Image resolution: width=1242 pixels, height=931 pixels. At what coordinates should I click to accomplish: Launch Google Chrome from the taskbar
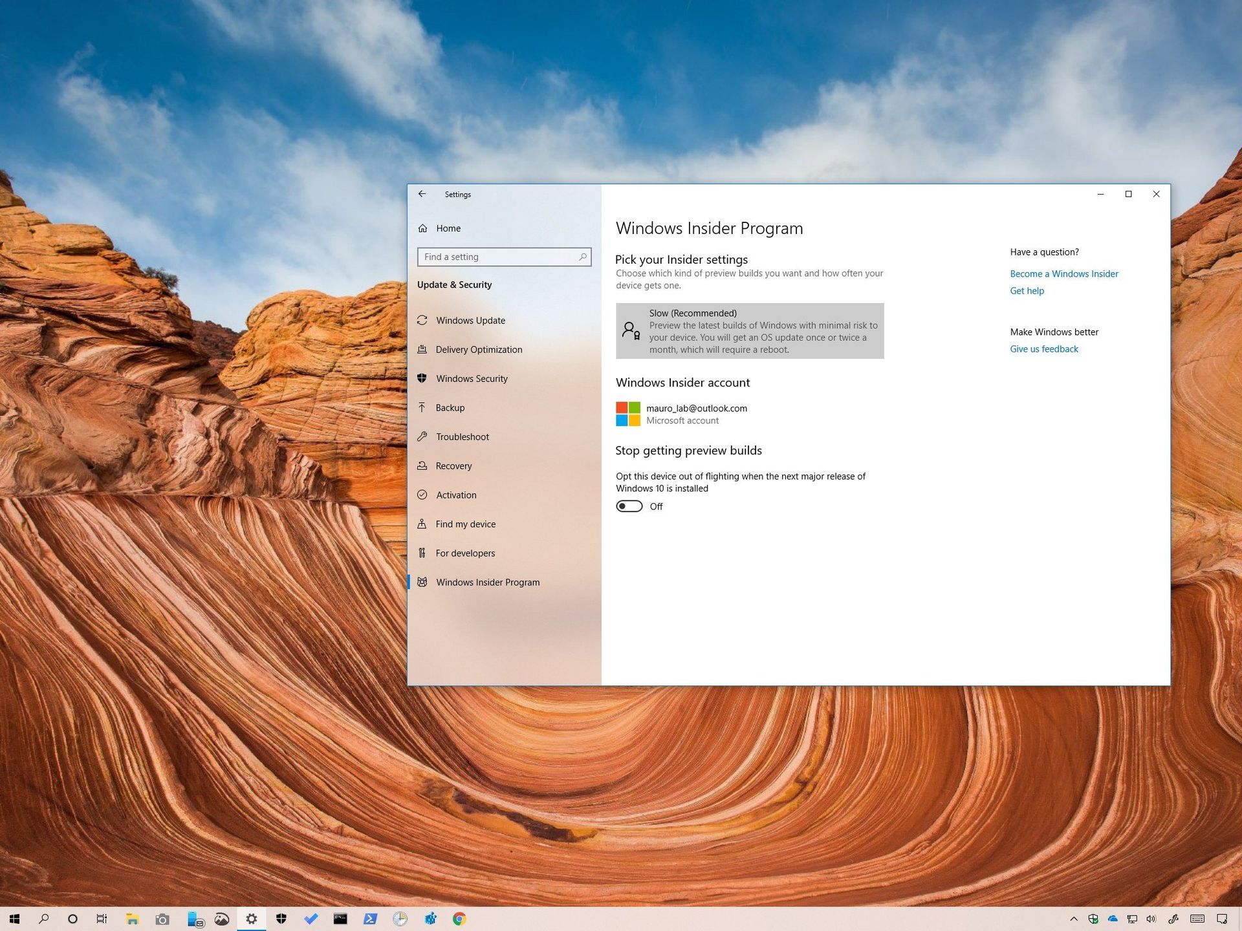click(459, 918)
